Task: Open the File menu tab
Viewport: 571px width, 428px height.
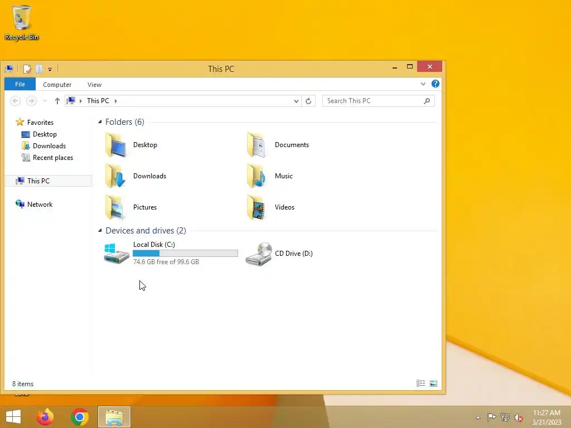Action: [20, 84]
